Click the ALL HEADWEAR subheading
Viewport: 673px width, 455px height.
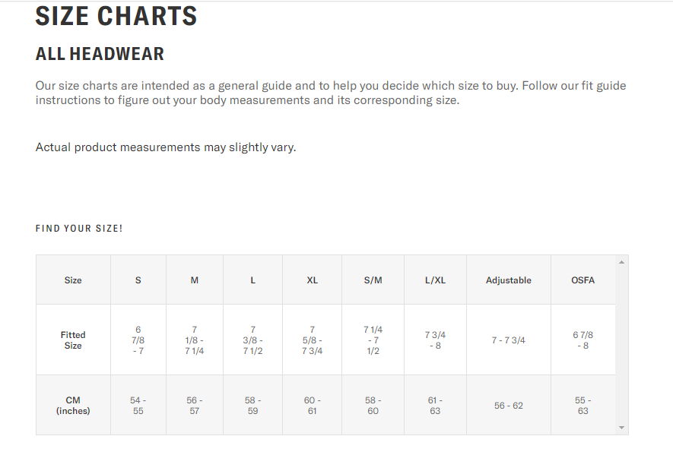100,54
